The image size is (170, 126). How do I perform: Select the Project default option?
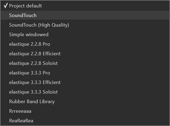tap(85, 6)
